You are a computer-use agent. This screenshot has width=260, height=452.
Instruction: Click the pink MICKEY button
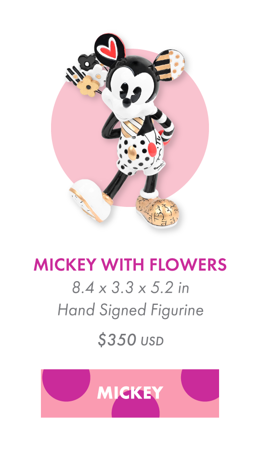[130, 393]
